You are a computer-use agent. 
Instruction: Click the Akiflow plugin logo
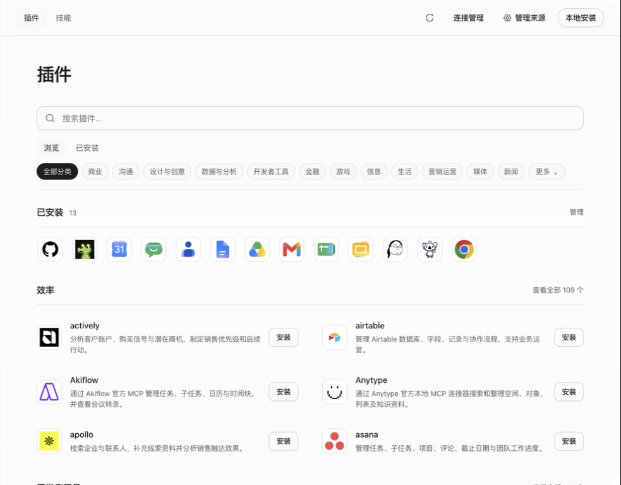point(49,392)
